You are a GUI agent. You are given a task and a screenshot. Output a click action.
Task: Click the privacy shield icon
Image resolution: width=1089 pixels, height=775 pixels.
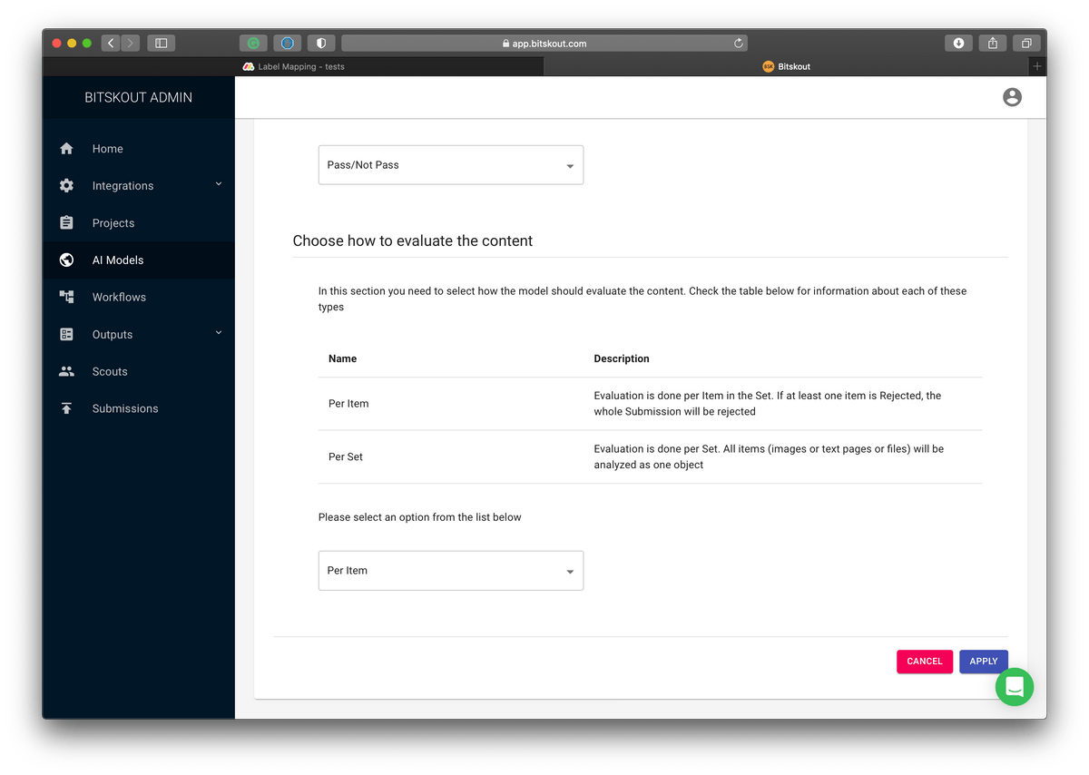coord(321,43)
